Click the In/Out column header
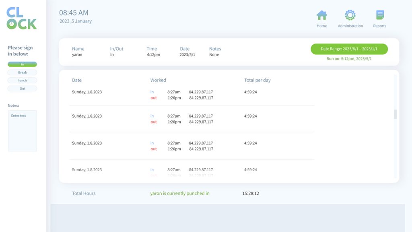Screen dimensions: 412x232 pos(117,49)
